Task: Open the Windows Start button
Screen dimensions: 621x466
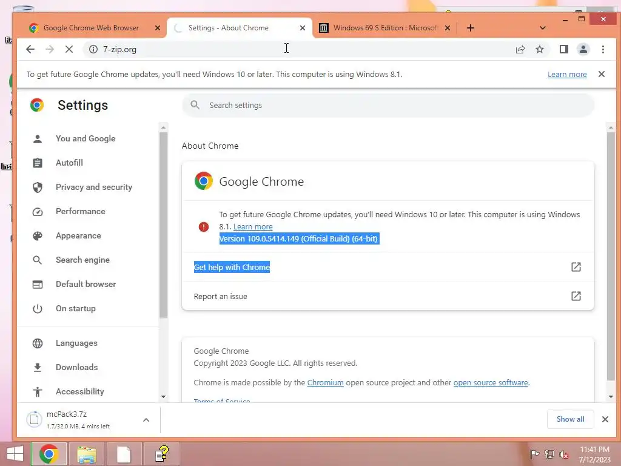Action: (15, 454)
